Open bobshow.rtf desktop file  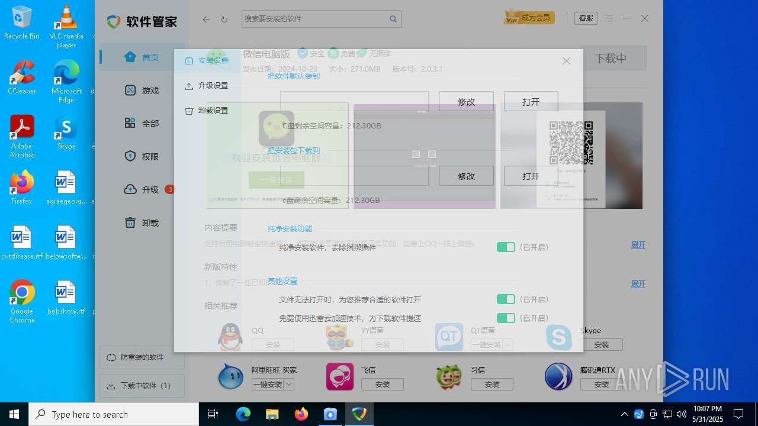click(66, 298)
